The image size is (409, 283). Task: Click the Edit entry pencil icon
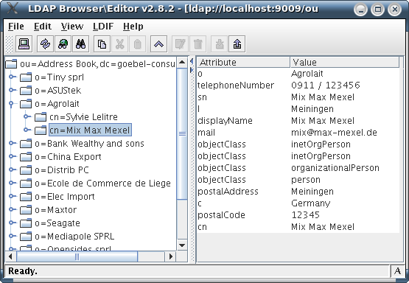(x=180, y=43)
